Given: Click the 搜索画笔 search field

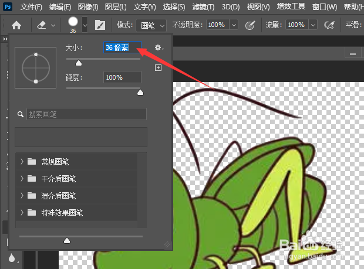Looking at the screenshot, I should pyautogui.click(x=86, y=114).
